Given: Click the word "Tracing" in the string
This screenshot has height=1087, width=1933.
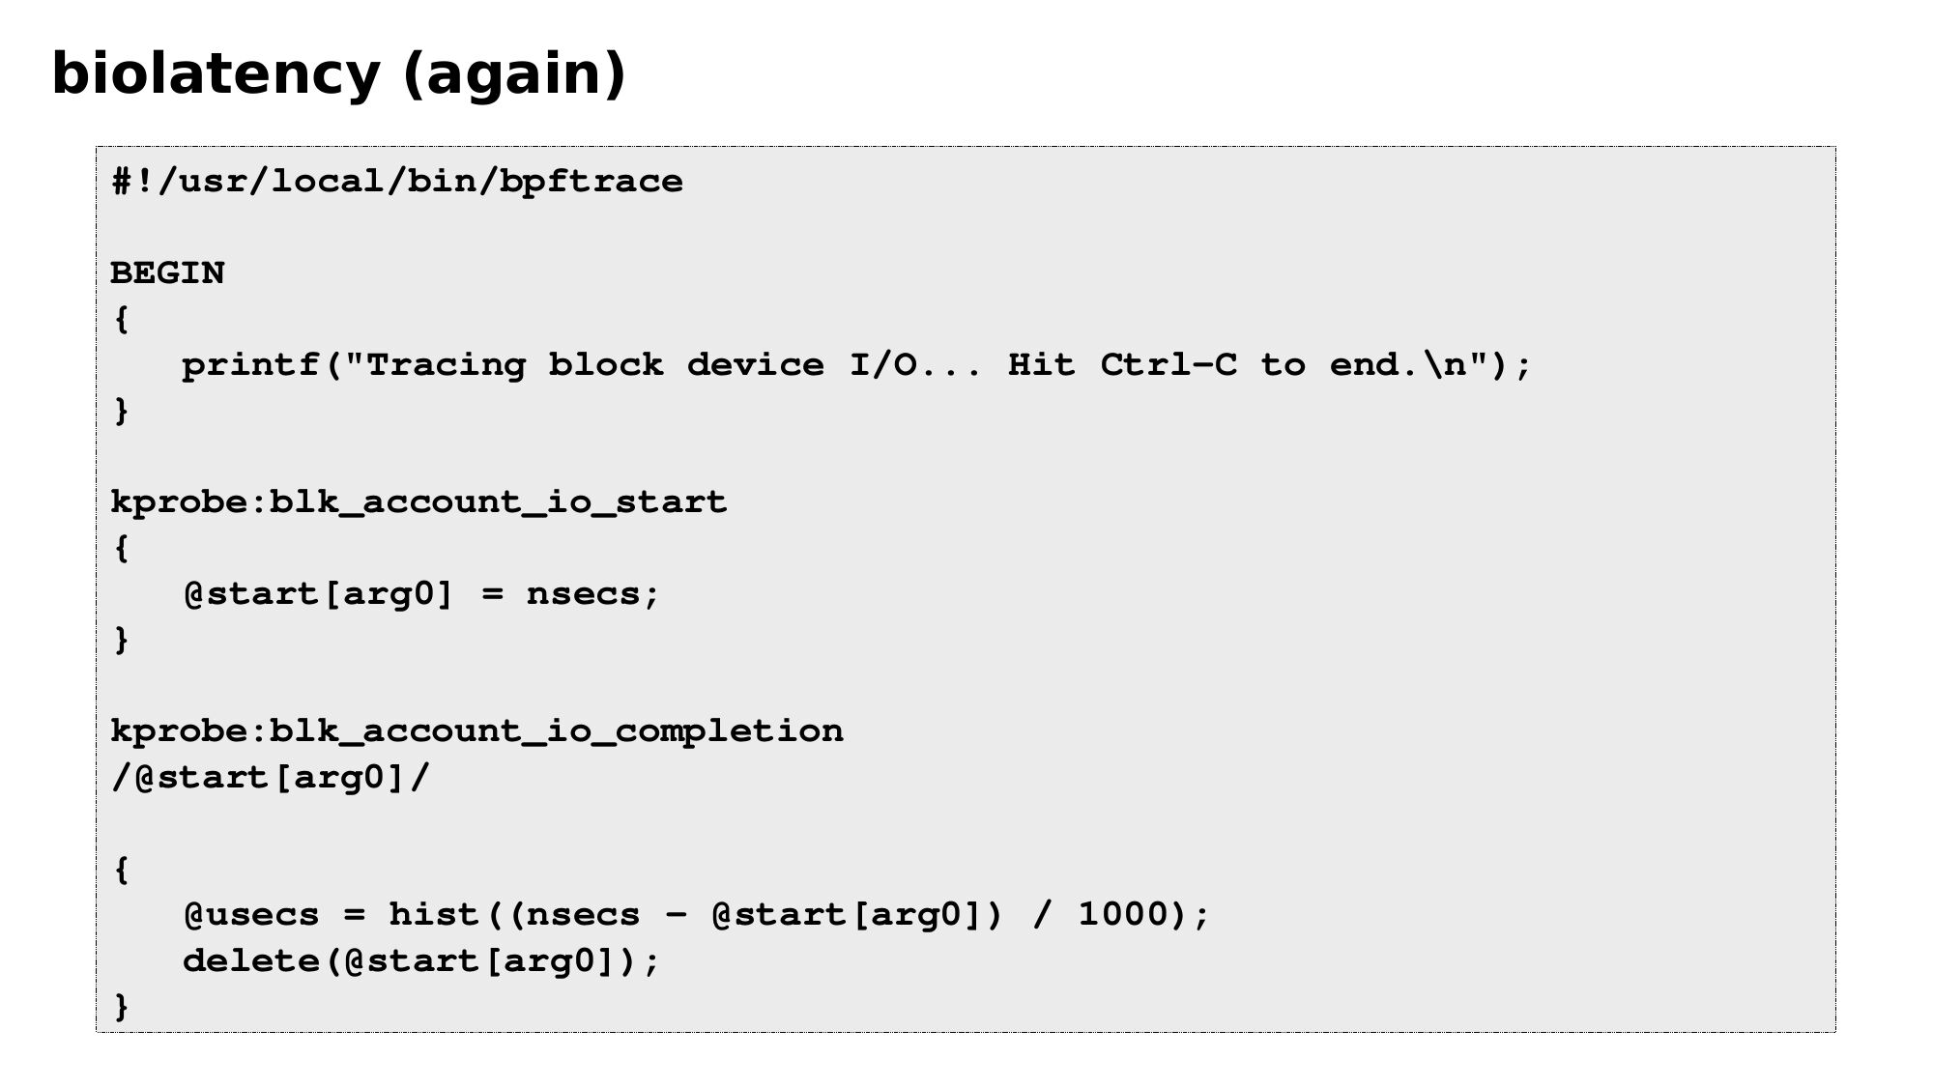Looking at the screenshot, I should 447,365.
